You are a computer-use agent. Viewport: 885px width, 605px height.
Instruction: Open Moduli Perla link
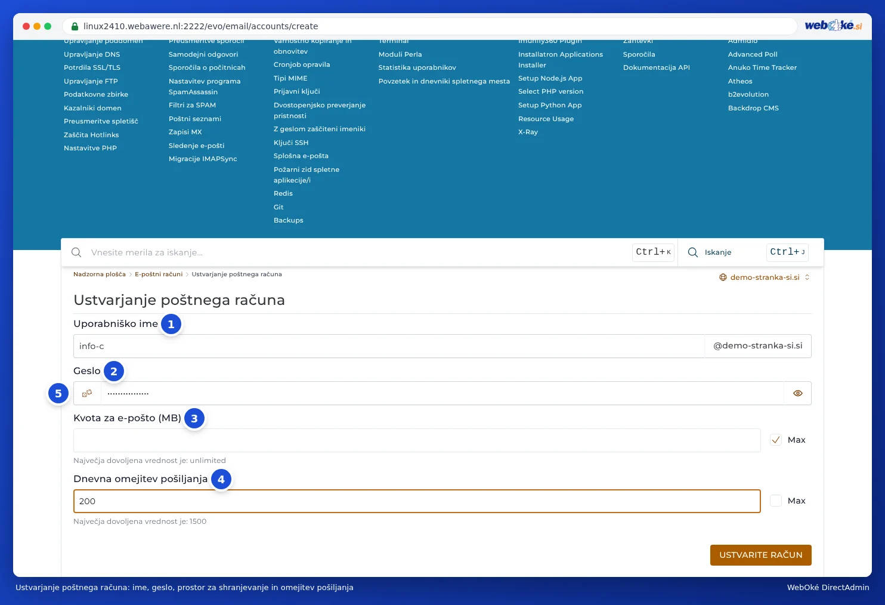(x=400, y=54)
